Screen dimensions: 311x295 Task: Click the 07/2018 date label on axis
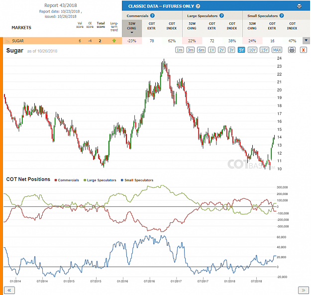coord(256,281)
